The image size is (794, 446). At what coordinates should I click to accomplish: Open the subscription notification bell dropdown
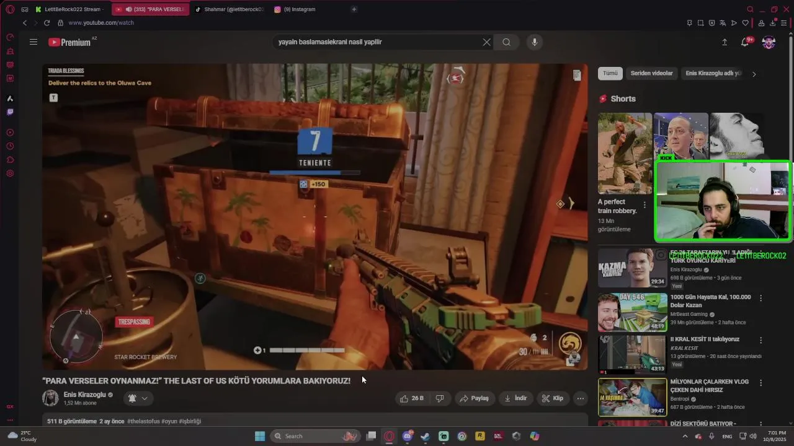tap(138, 398)
